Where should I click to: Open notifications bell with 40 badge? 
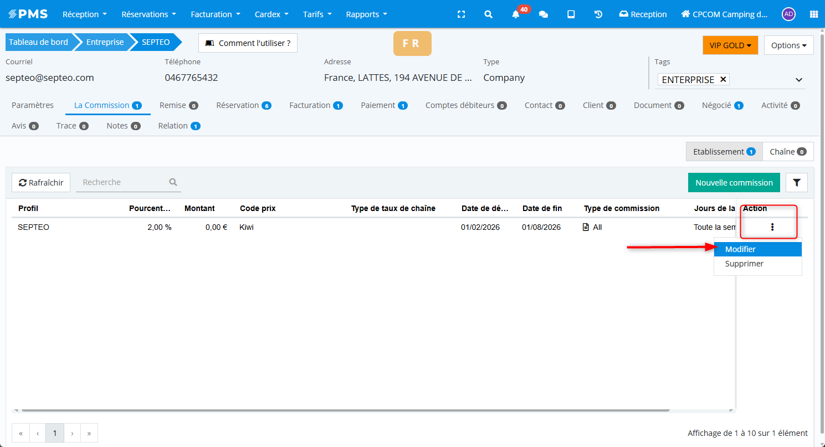click(x=516, y=14)
